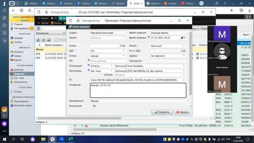Click the ПП bank number field
The image size is (254, 143).
pyautogui.click(x=108, y=61)
